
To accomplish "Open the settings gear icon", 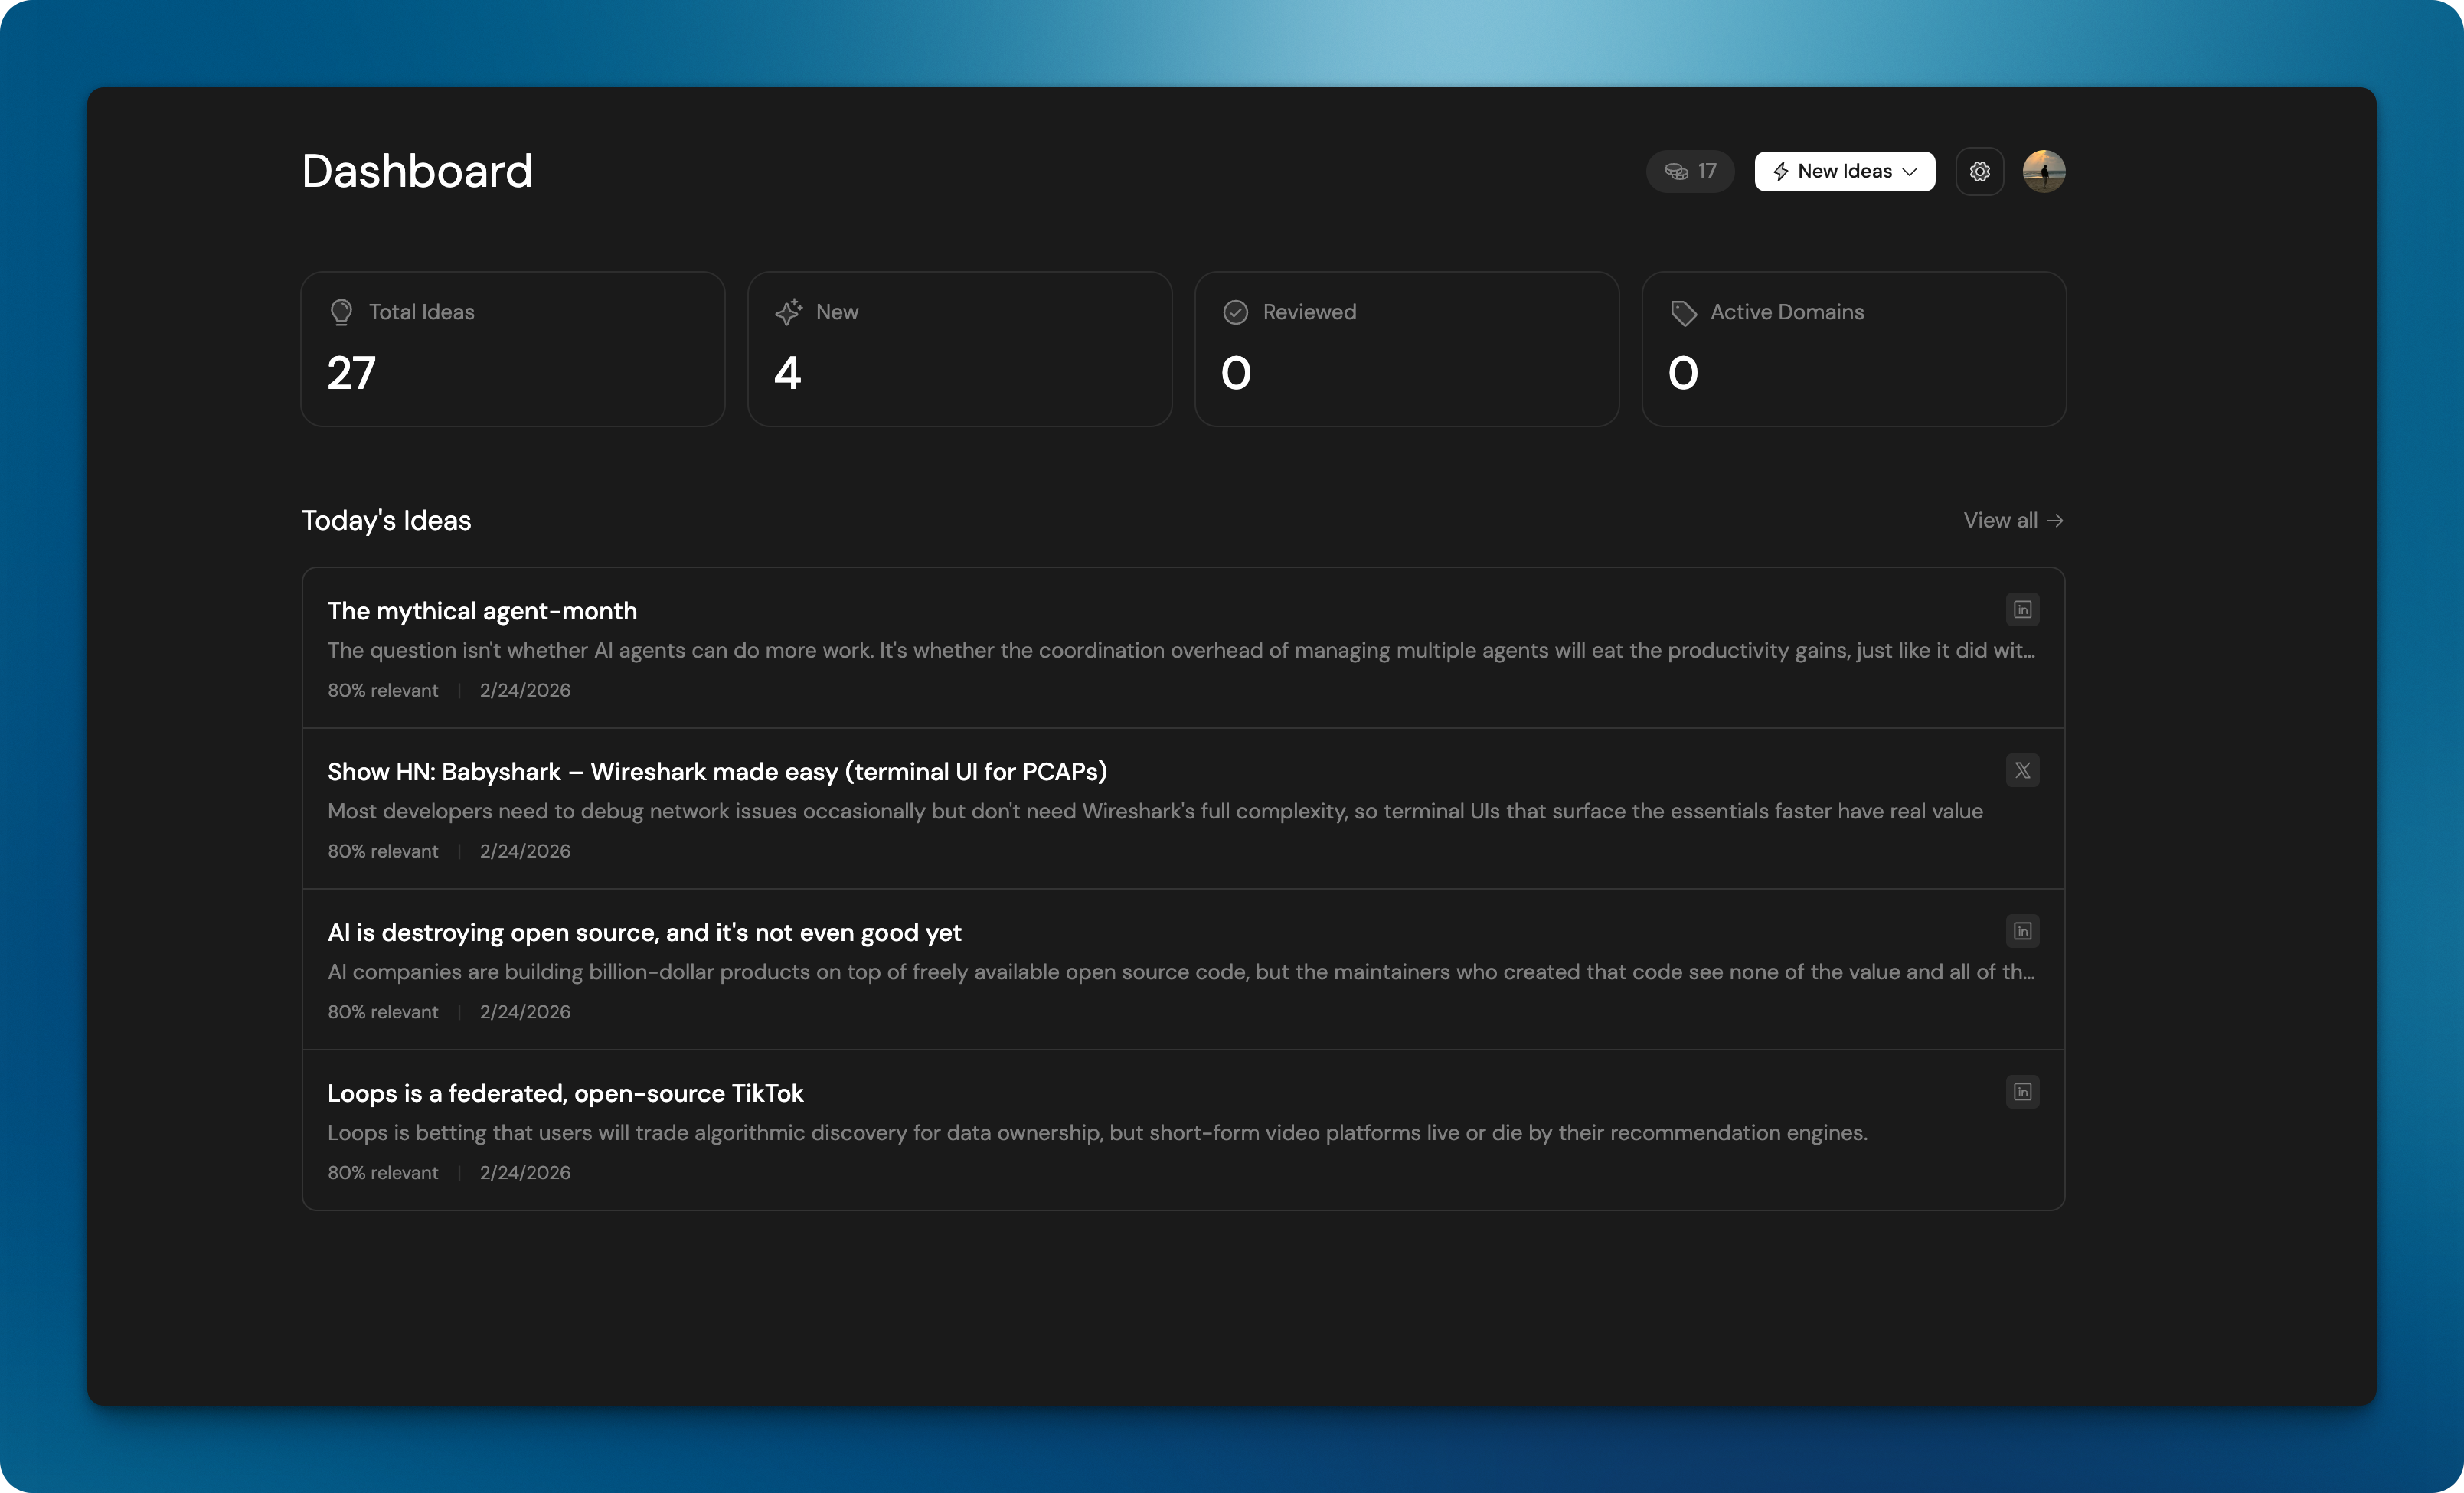I will point(1979,171).
